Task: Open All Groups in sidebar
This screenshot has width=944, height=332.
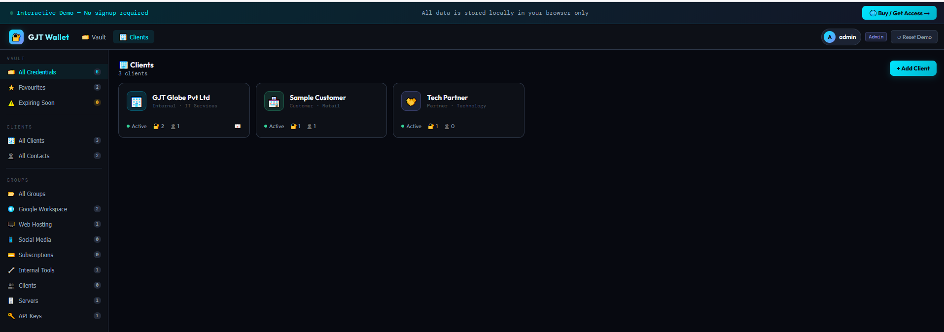Action: tap(54, 194)
